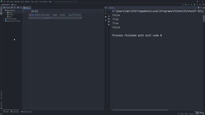Open the Navigate menu

(17, 2)
